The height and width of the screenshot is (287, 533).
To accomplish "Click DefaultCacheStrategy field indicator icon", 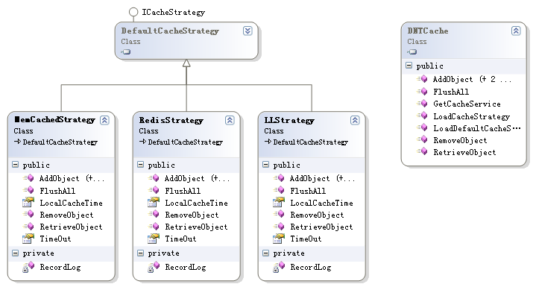I will [126, 51].
